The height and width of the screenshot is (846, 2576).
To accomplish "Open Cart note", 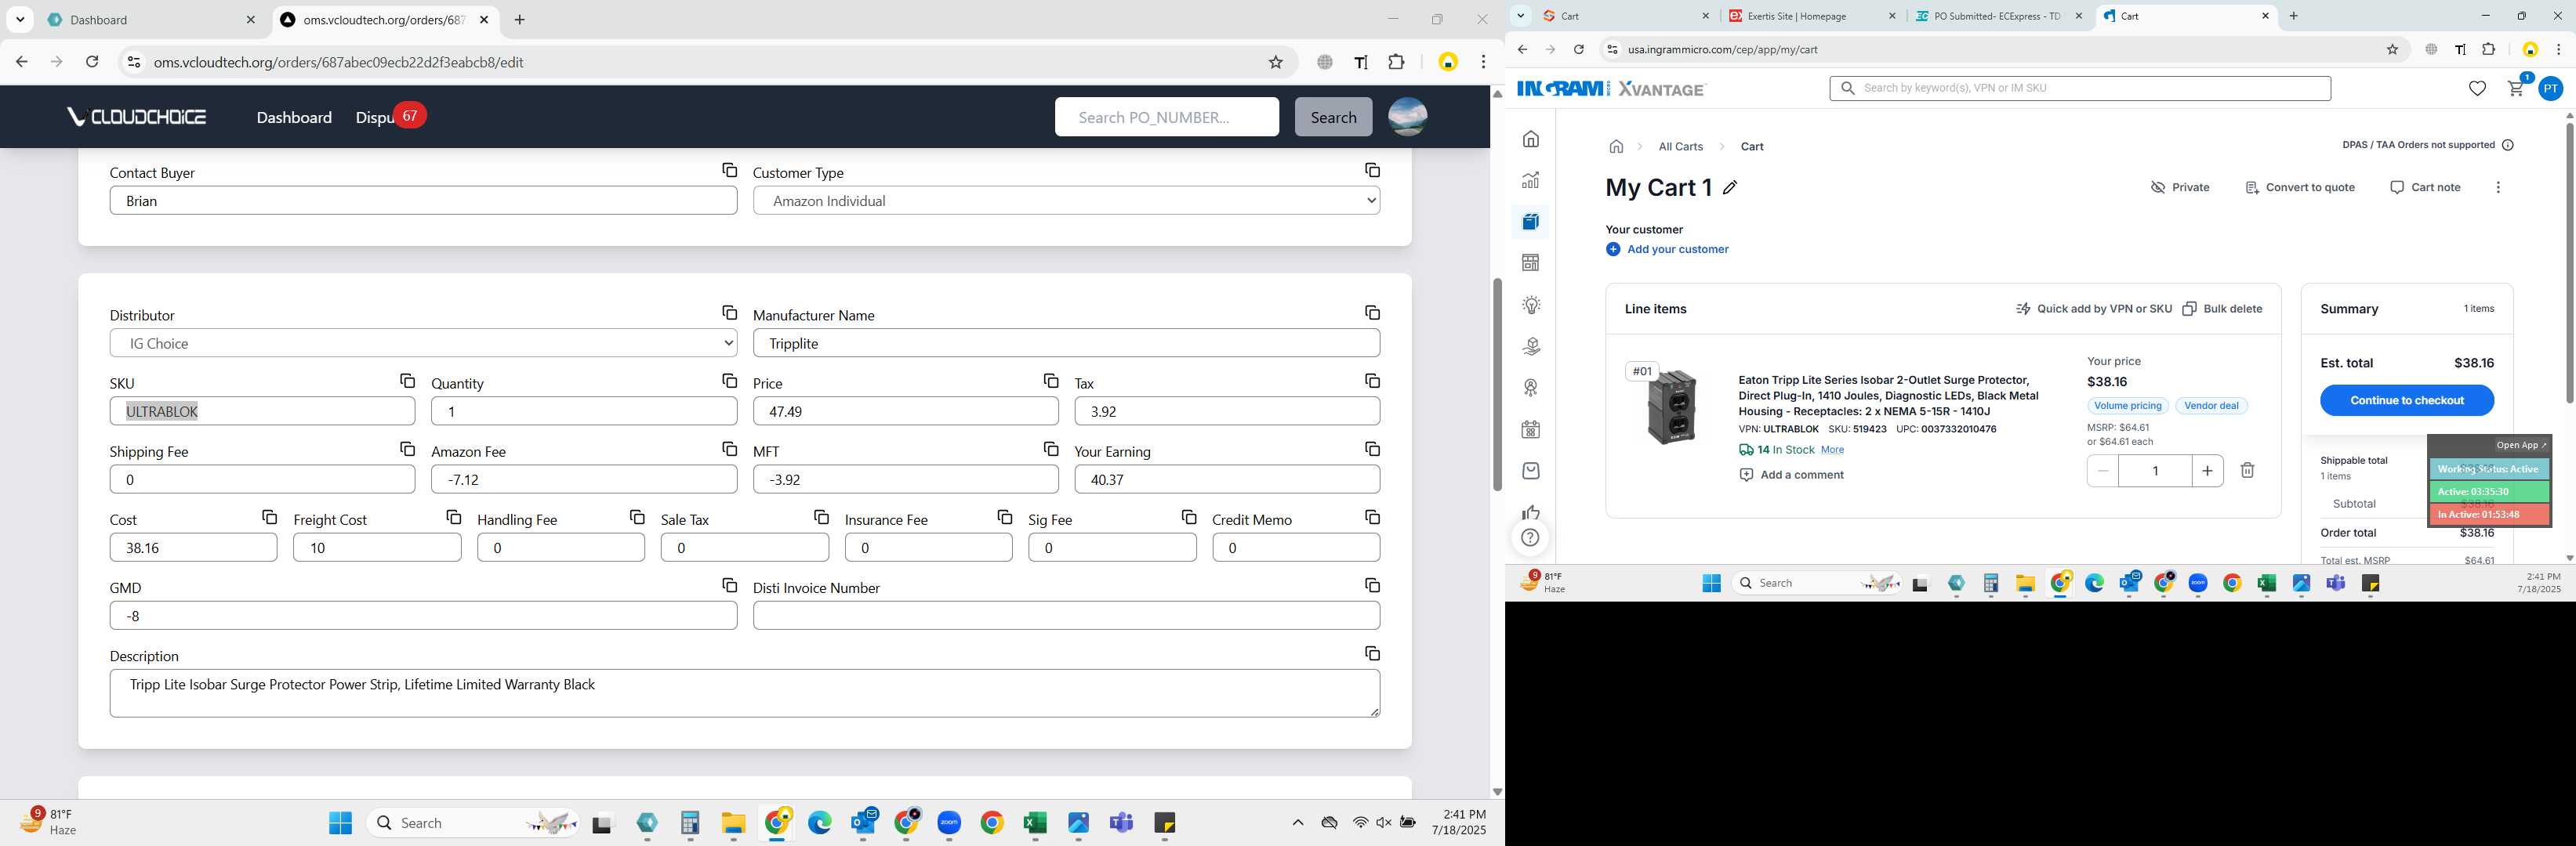I will [2424, 188].
